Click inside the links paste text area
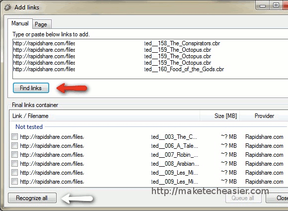 pyautogui.click(x=150, y=59)
